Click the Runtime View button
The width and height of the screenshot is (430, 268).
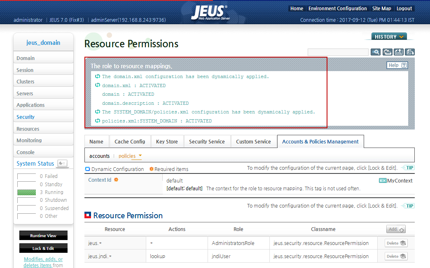[43, 236]
